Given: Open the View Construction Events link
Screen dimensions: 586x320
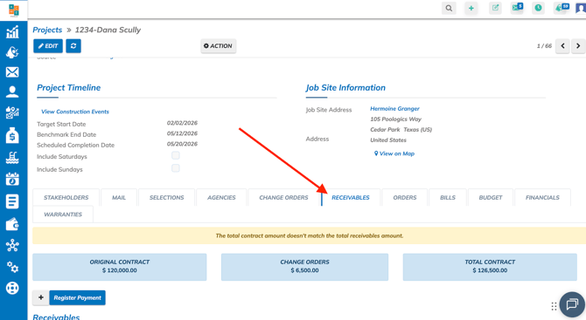Looking at the screenshot, I should tap(75, 112).
